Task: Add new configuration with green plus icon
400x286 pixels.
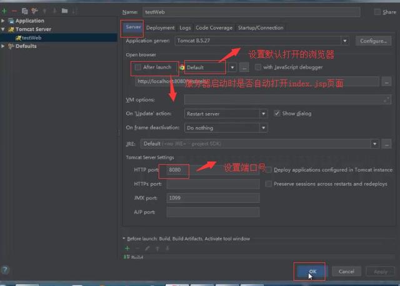Action: [x=4, y=11]
